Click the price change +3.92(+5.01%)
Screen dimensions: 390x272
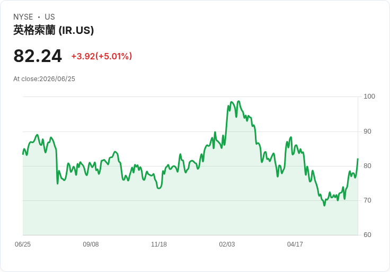pyautogui.click(x=102, y=56)
